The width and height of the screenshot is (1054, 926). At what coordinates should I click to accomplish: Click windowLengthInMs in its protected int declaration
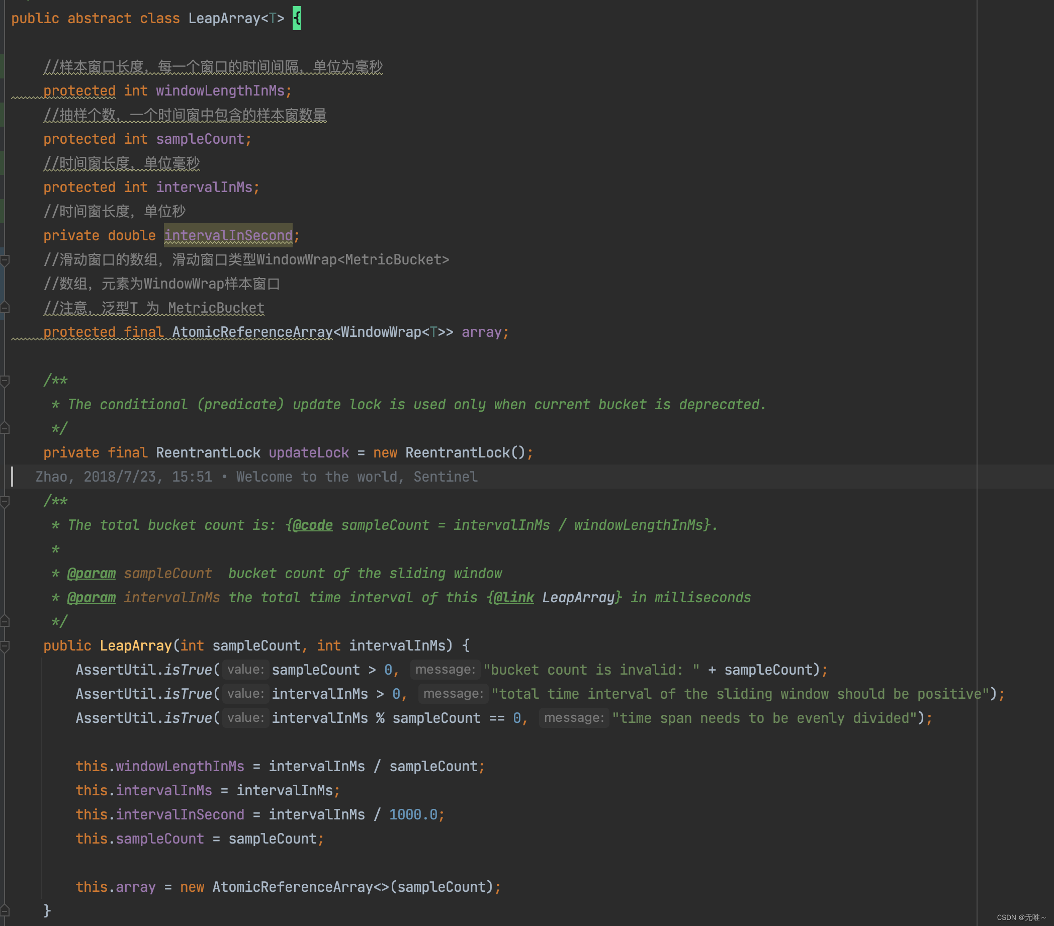220,91
